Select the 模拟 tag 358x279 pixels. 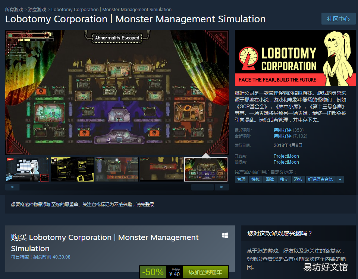256,179
